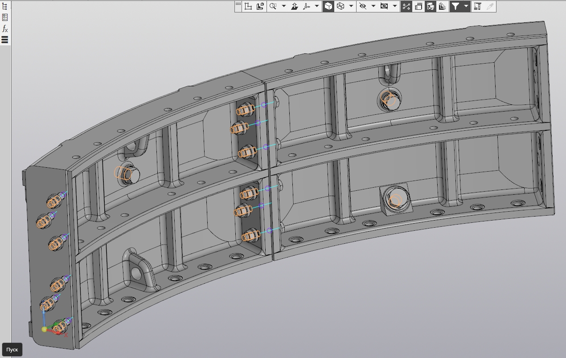Screen dimensions: 566x358
Task: Select the coordinate axes orientation icon
Action: click(307, 6)
